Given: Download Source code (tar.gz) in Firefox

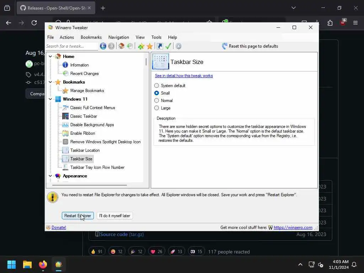Looking at the screenshot, I should tap(122, 235).
